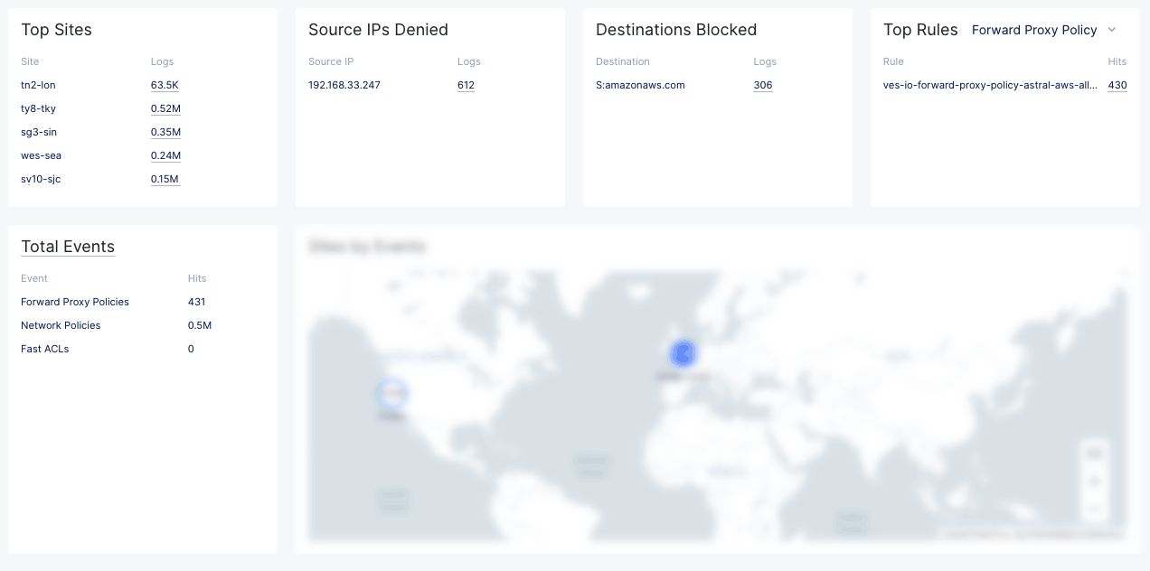This screenshot has height=571, width=1150.
Task: Open the 0.35M logs for sg3-sin
Action: [x=165, y=132]
